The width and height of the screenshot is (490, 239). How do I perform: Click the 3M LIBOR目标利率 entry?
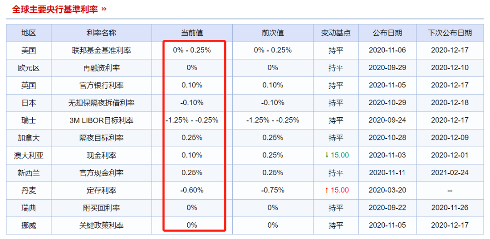click(x=101, y=120)
